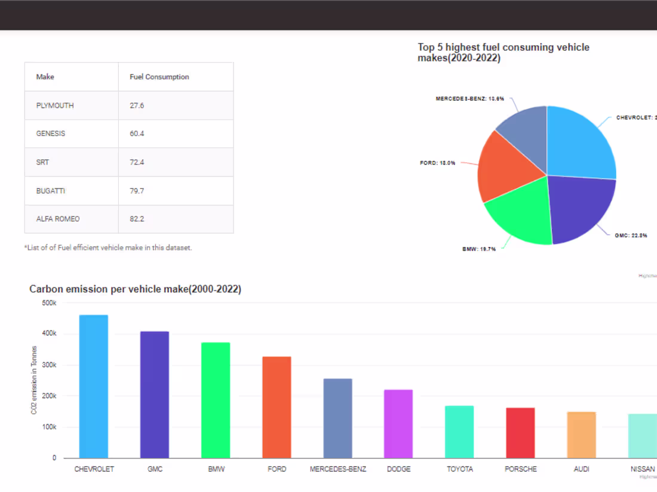Select the TOYOTA emission column
657x492 pixels.
coord(459,432)
